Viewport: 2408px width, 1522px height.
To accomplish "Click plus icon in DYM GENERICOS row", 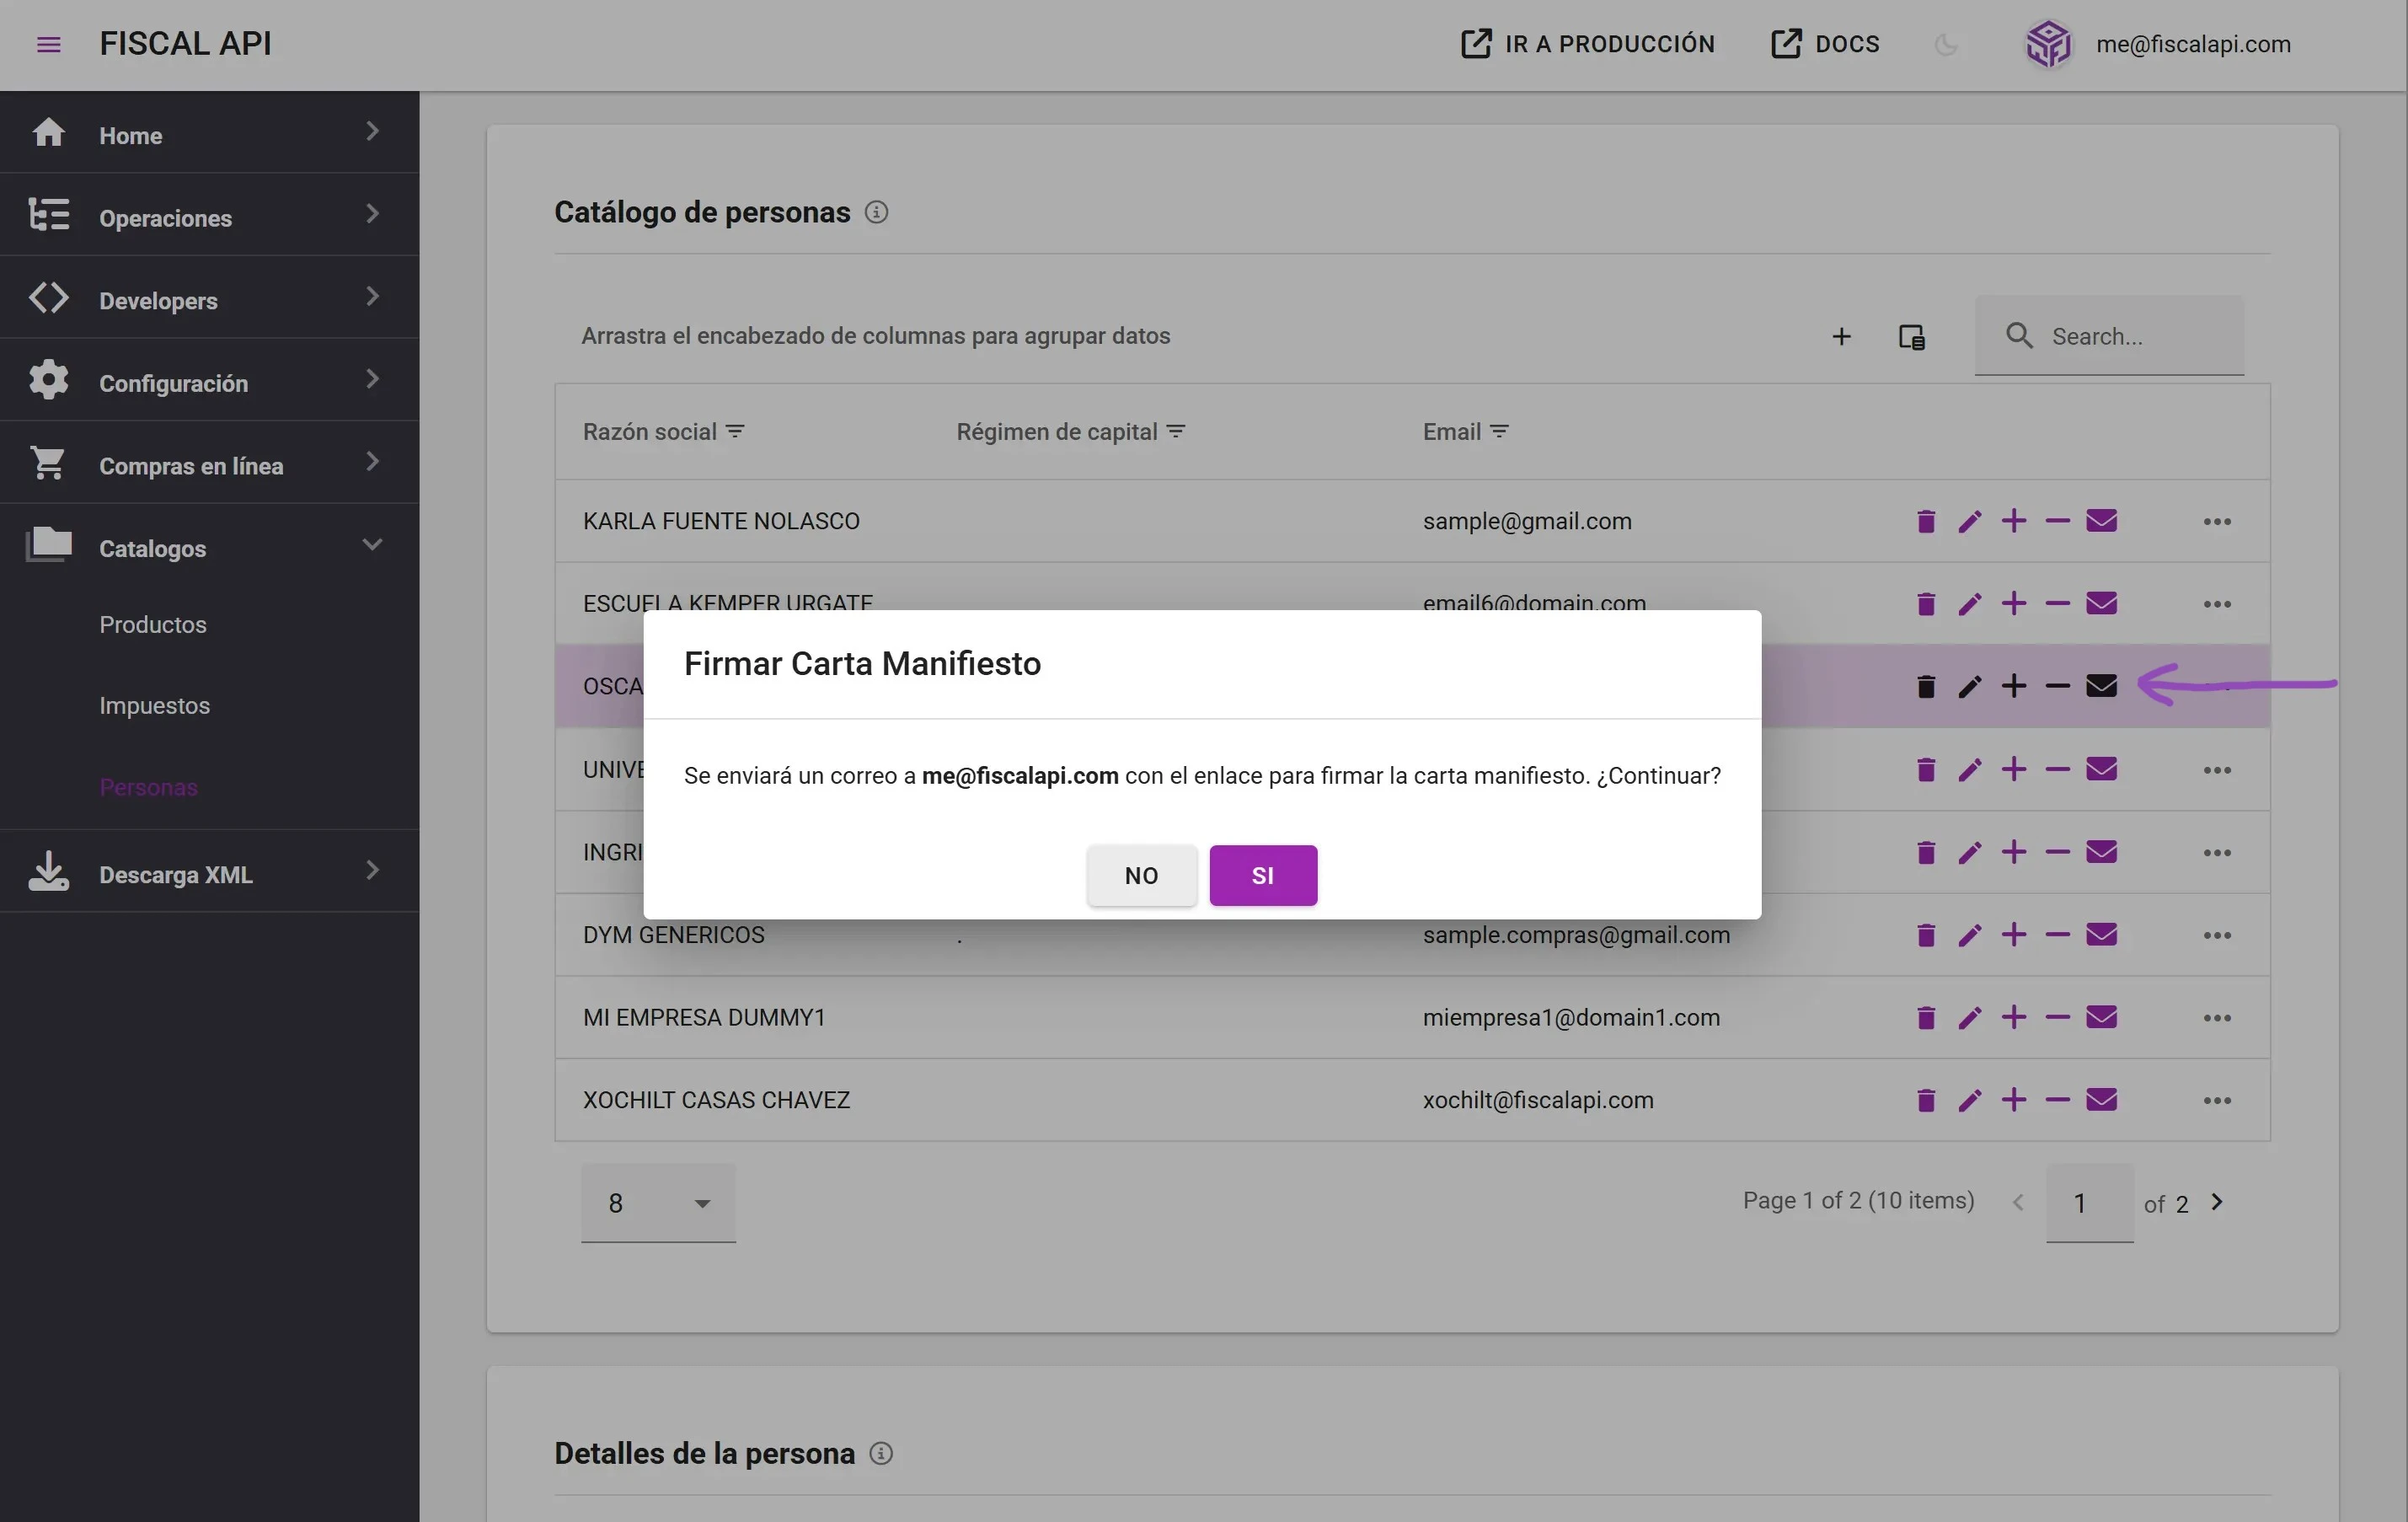I will pos(2013,935).
